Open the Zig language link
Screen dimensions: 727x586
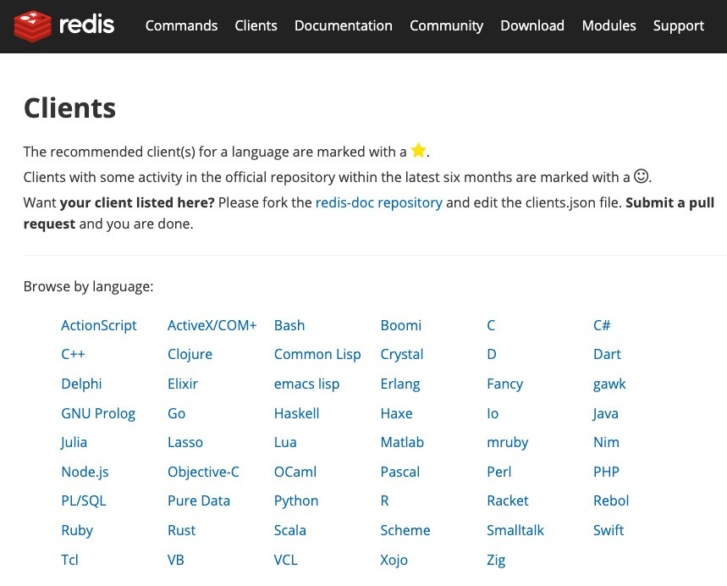coord(496,560)
